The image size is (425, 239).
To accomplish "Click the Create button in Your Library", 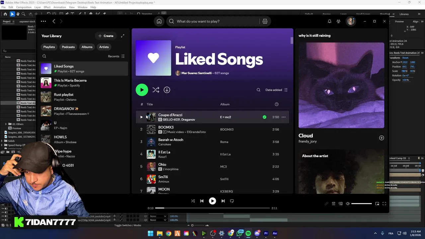I will 106,36.
